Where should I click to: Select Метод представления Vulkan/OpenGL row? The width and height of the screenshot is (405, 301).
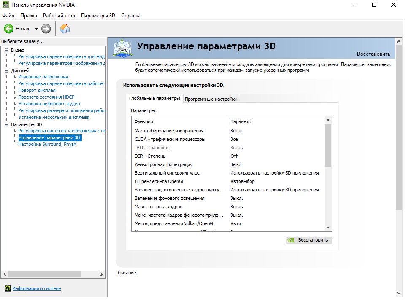point(228,223)
